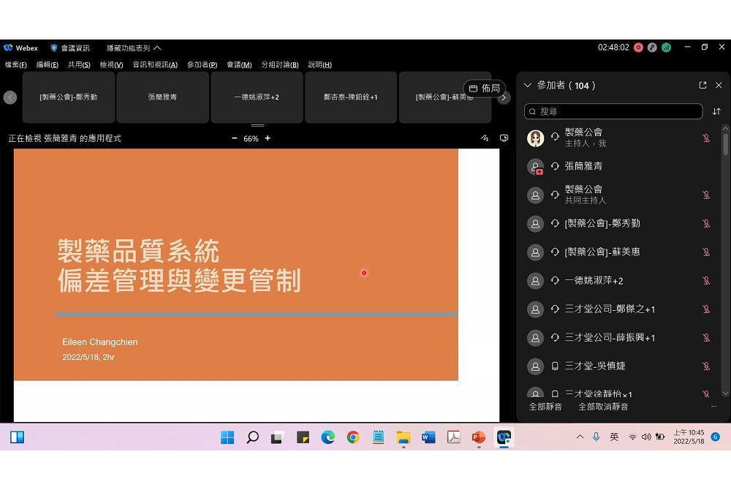Image resolution: width=731 pixels, height=490 pixels.
Task: Click the 全部取消靜音 button
Action: [x=603, y=407]
